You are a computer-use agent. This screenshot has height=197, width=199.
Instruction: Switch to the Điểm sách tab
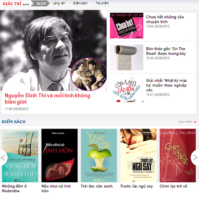point(81,3)
